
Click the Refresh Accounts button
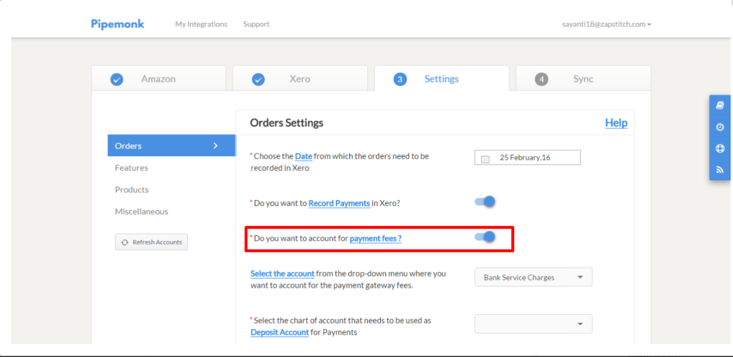coord(151,242)
